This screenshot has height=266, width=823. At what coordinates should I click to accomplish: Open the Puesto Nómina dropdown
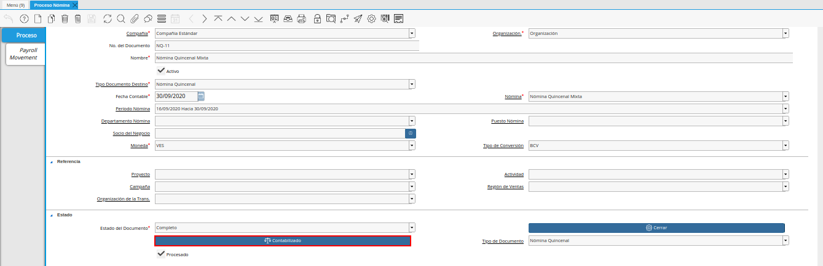pyautogui.click(x=786, y=121)
